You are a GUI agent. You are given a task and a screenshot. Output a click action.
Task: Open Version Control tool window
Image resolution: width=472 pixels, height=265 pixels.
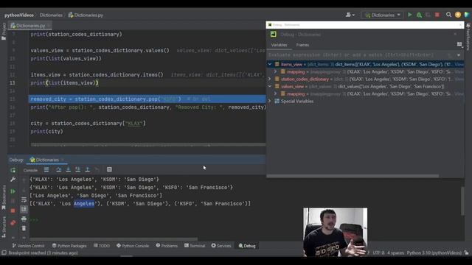click(28, 246)
